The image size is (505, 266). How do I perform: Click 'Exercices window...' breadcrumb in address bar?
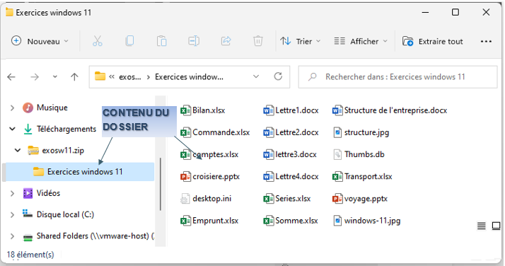click(x=189, y=77)
